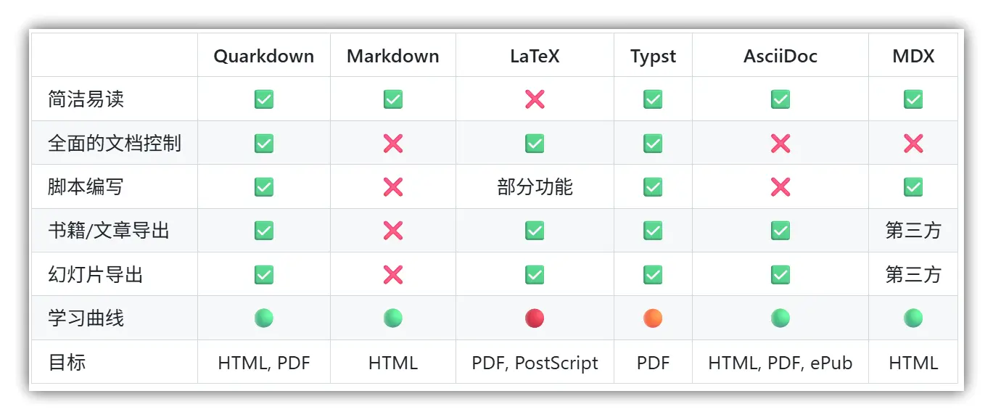Click the green check for Typst 幻灯片导出
Viewport: 993px width, 420px height.
(x=653, y=275)
